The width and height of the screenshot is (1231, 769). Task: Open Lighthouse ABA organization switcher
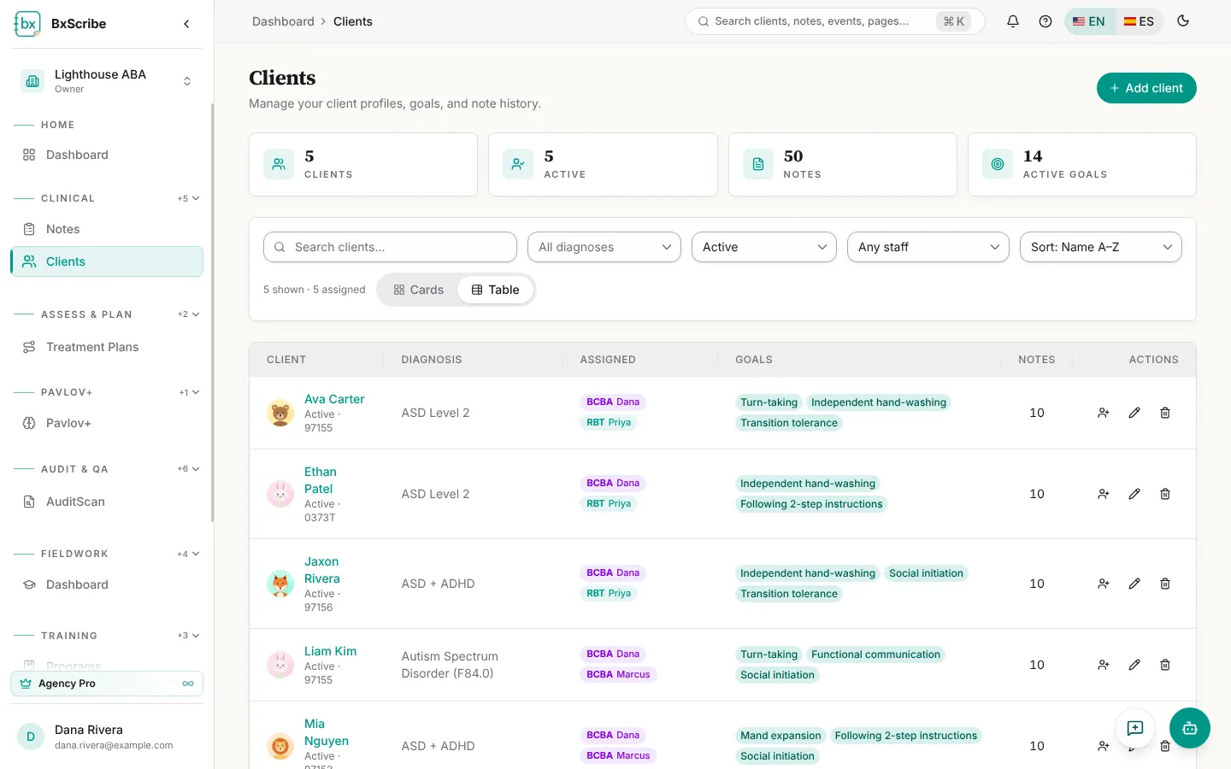[107, 81]
